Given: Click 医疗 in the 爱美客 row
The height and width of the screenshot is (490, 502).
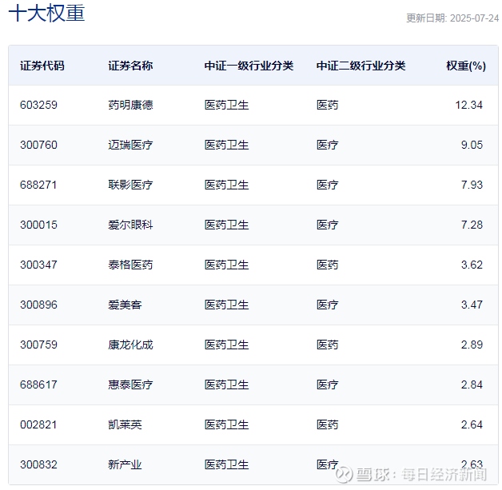Looking at the screenshot, I should [328, 305].
